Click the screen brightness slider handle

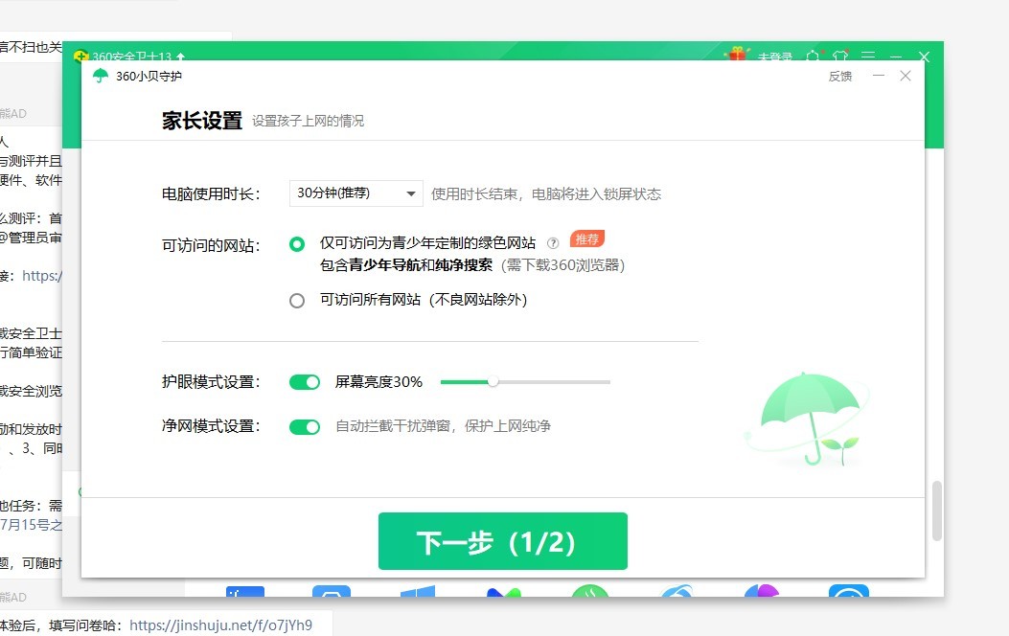[x=494, y=381]
